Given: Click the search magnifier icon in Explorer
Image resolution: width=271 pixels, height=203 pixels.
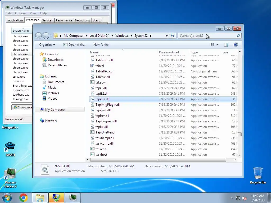Looking at the screenshot, I should tap(238, 36).
